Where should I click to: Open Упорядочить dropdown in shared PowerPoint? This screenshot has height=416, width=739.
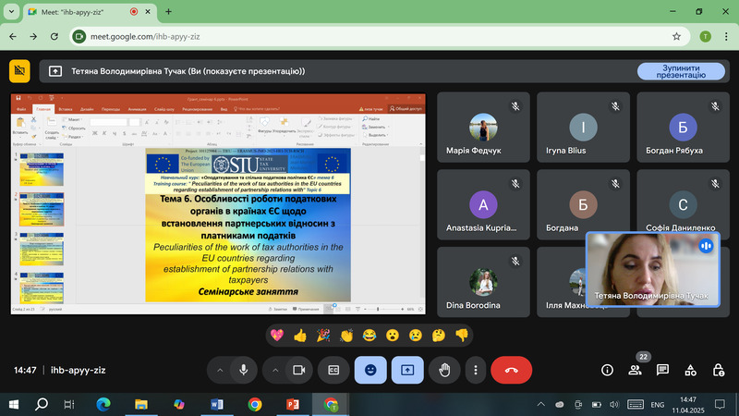(285, 125)
